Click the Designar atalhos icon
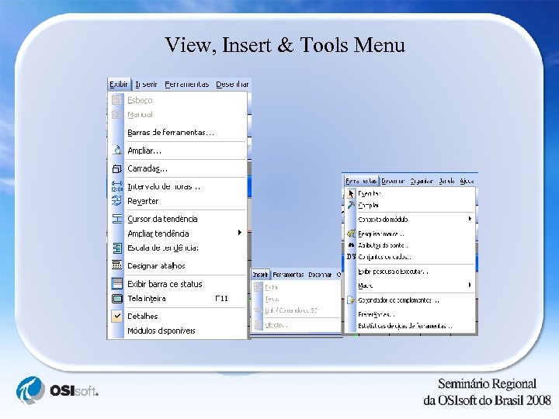559x419 pixels. click(x=117, y=265)
